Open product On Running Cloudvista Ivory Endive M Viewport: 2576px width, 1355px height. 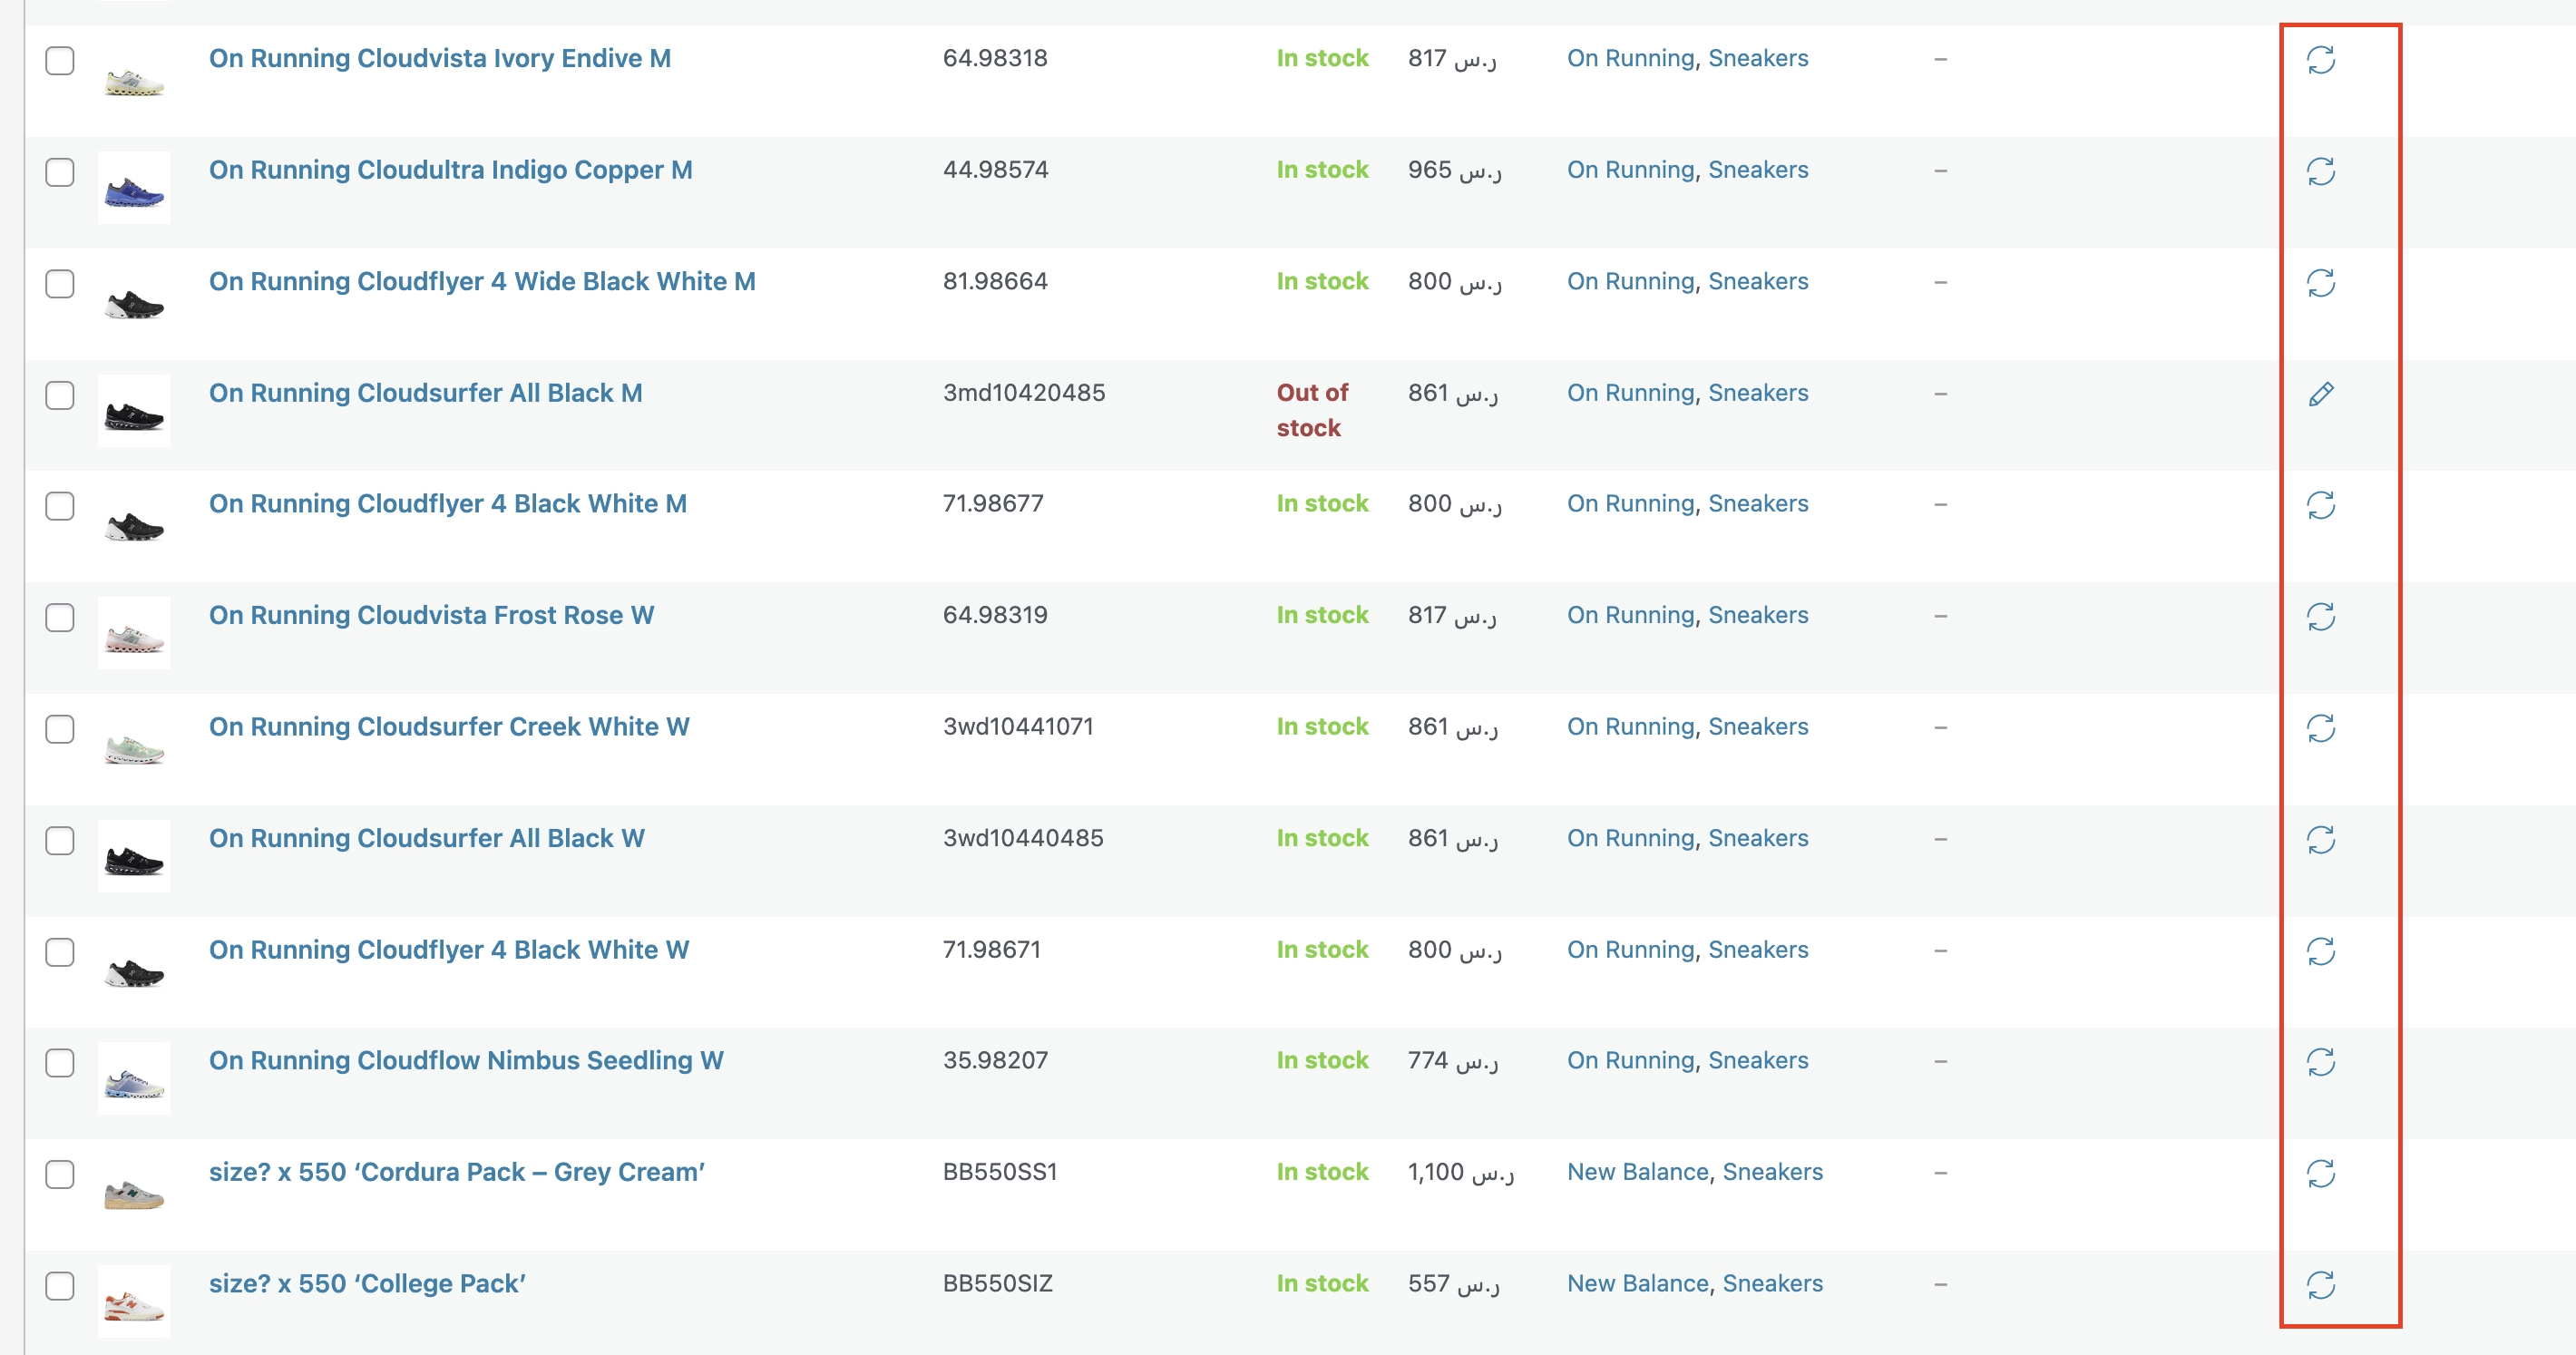pos(440,58)
